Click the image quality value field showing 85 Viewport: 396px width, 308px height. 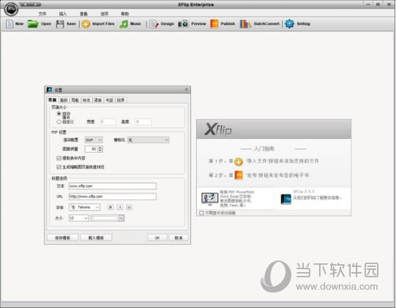point(91,149)
